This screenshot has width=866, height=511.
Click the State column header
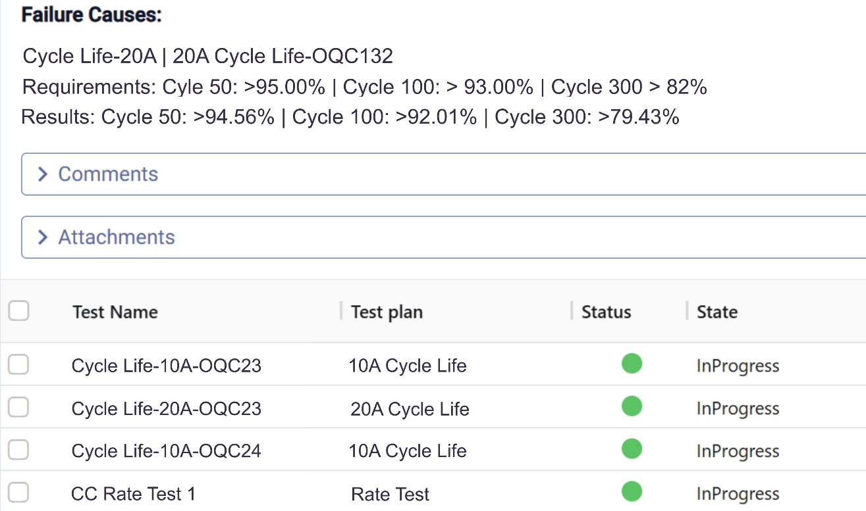pos(717,312)
